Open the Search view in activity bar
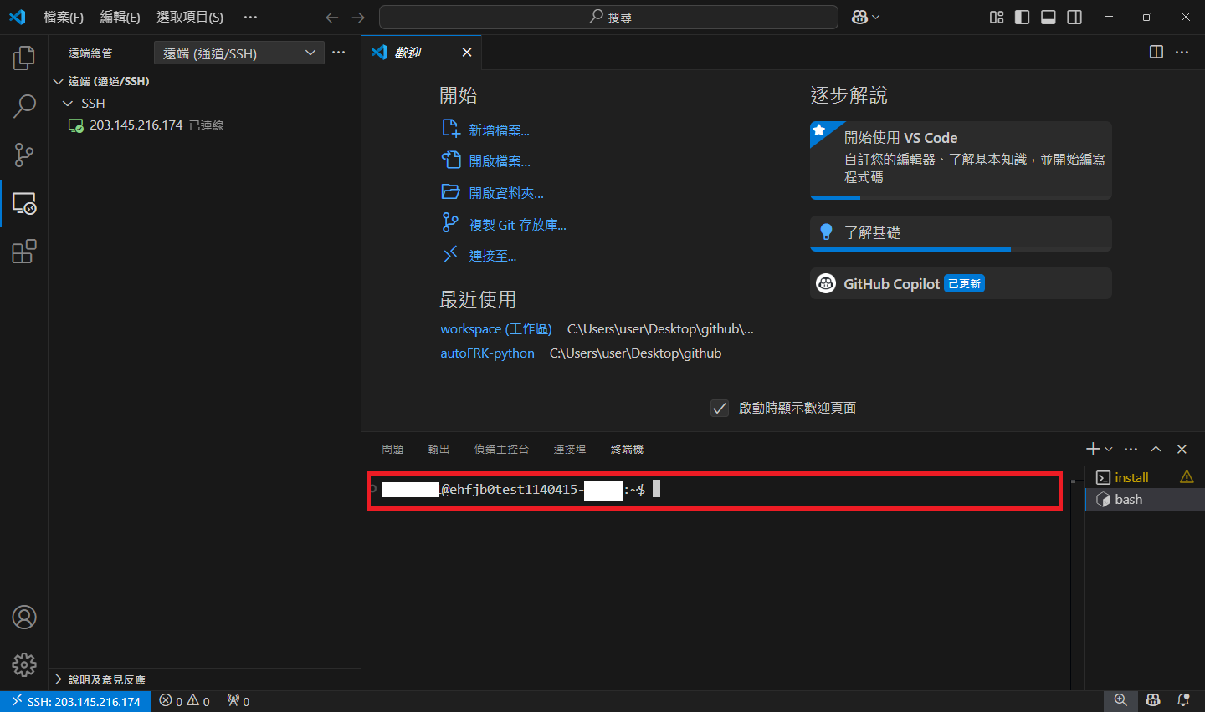This screenshot has width=1205, height=712. [x=24, y=106]
